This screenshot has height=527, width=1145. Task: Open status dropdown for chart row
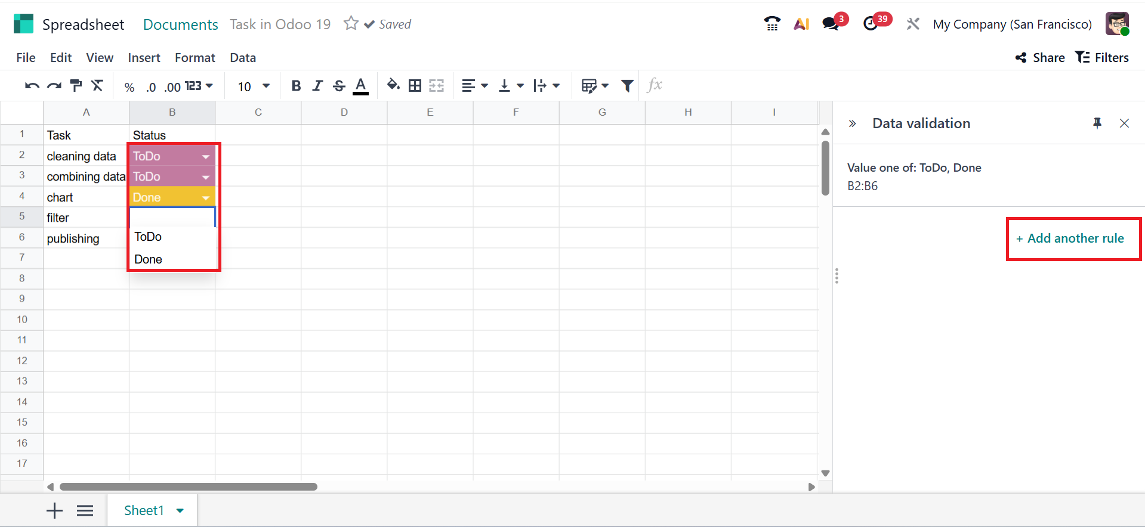tap(206, 198)
